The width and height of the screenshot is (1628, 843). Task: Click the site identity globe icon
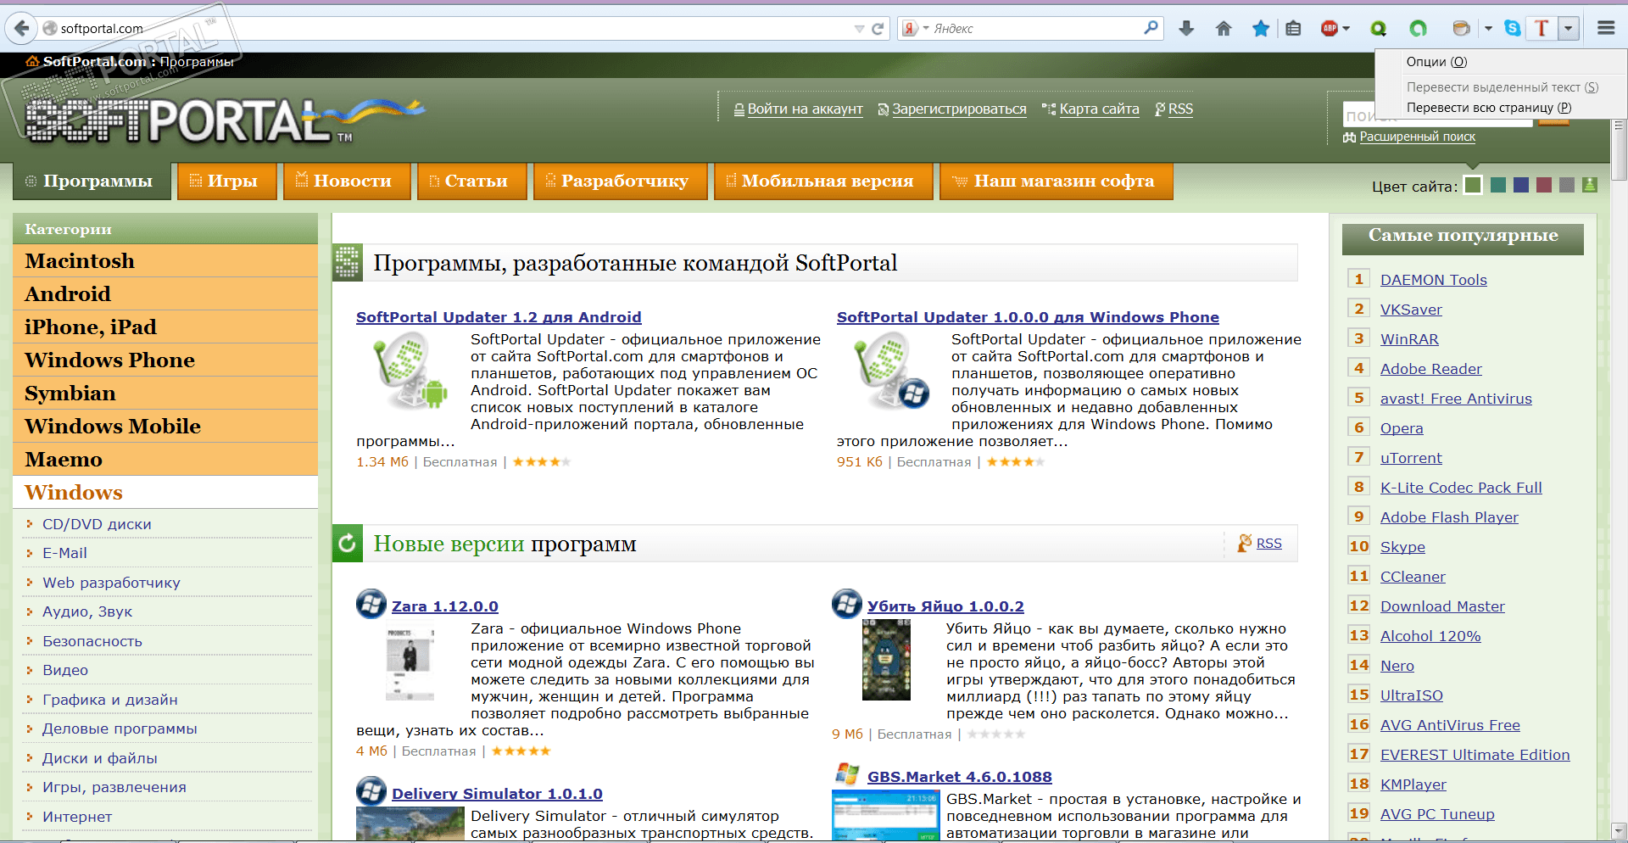(50, 28)
